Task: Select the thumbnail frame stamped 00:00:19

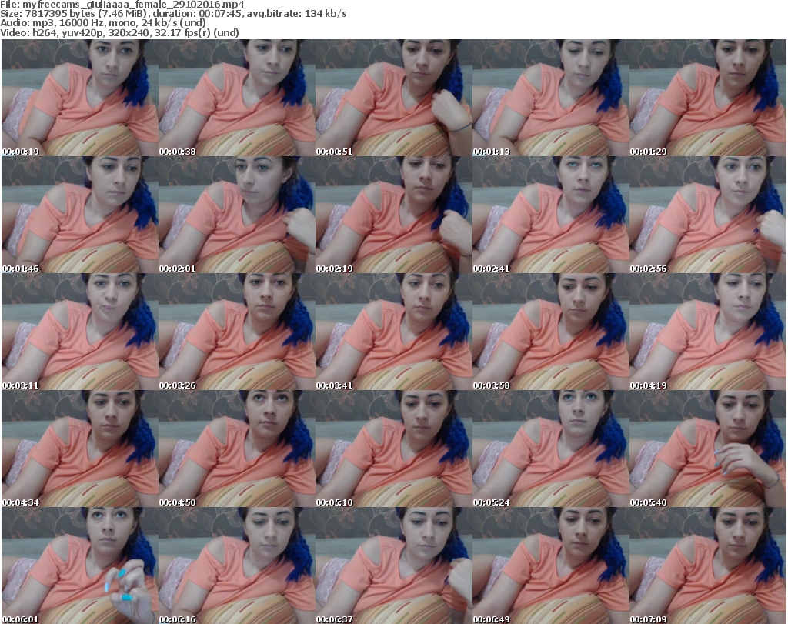Action: click(80, 98)
